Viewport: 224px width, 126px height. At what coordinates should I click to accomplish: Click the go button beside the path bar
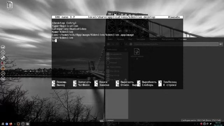(221, 44)
